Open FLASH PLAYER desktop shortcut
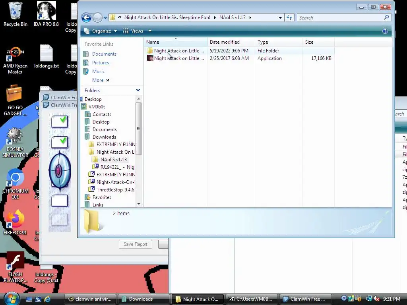 pyautogui.click(x=16, y=267)
